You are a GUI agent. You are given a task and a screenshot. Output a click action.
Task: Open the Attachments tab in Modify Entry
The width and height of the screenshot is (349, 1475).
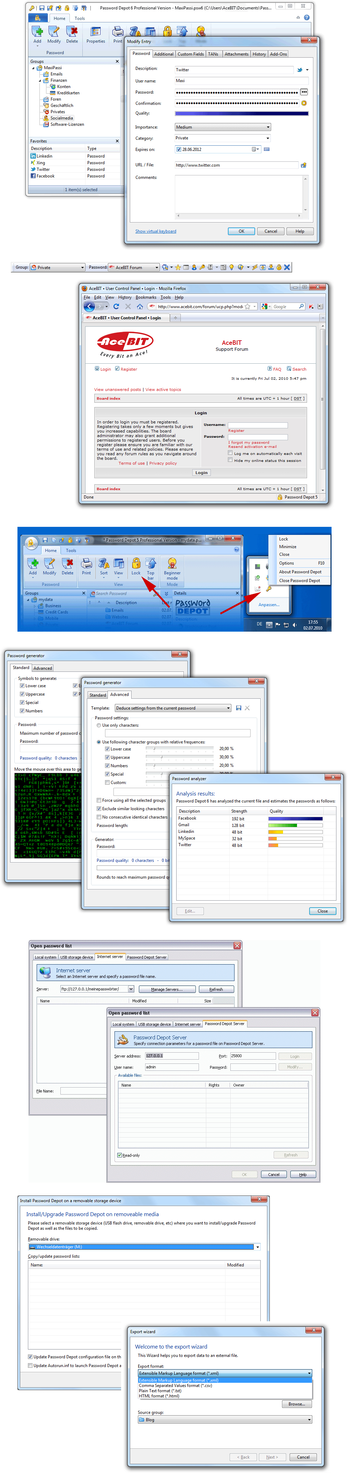236,54
